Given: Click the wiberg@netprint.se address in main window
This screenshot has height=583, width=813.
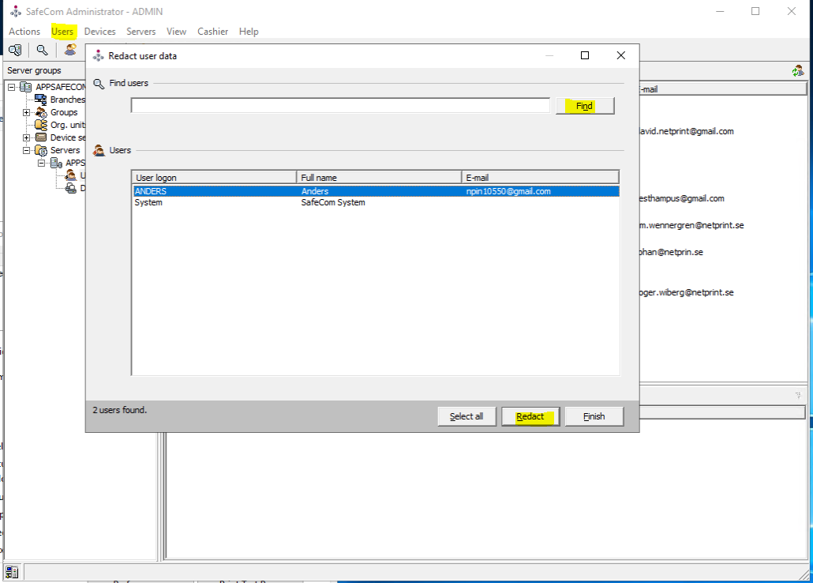Looking at the screenshot, I should (687, 292).
